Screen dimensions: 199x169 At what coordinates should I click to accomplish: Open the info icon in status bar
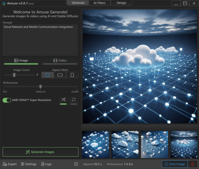point(76,164)
